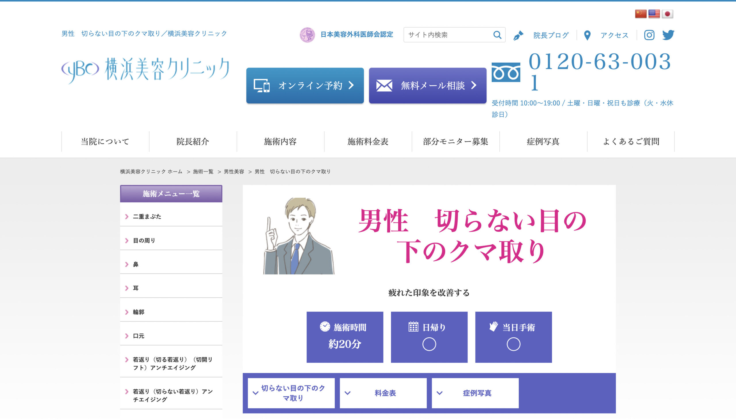736x419 pixels.
Task: Click the 無料メール相談 button
Action: pyautogui.click(x=428, y=85)
